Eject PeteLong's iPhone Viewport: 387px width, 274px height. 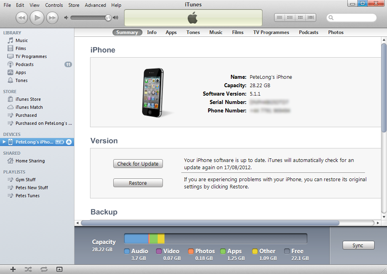tap(69, 142)
